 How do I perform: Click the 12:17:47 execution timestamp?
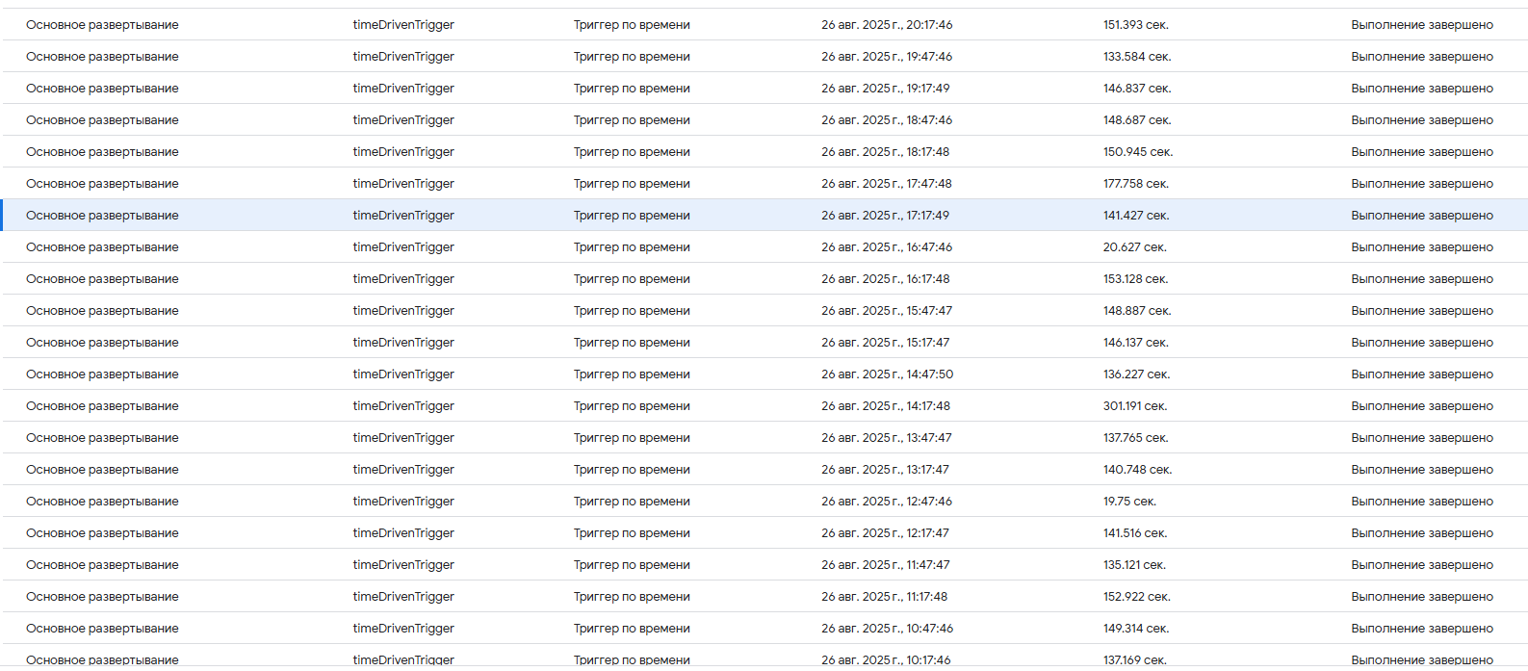click(x=885, y=533)
